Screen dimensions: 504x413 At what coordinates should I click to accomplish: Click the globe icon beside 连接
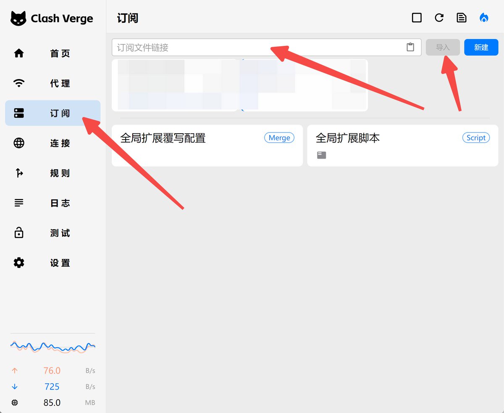pyautogui.click(x=19, y=143)
